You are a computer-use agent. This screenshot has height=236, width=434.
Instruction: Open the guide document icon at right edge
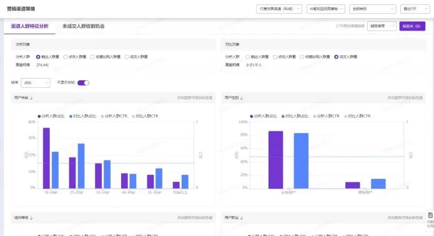coord(430,215)
